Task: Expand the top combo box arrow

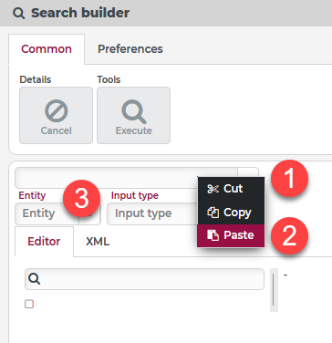Action: tap(248, 172)
